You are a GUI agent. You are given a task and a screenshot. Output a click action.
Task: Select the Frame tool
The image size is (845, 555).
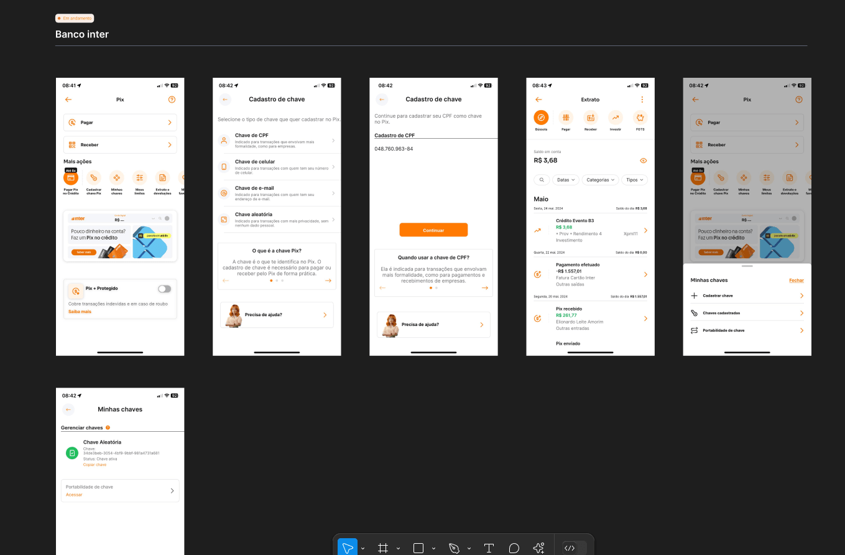click(x=383, y=548)
